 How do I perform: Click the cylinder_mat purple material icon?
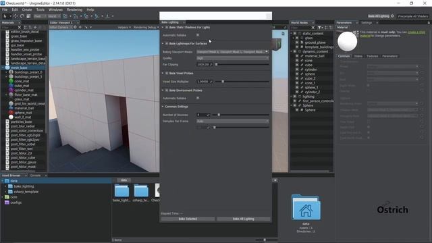pos(11,90)
